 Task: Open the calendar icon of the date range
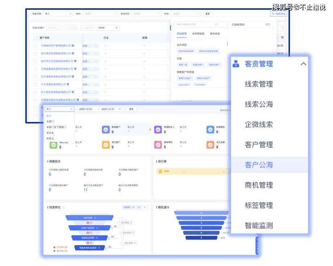point(120,109)
